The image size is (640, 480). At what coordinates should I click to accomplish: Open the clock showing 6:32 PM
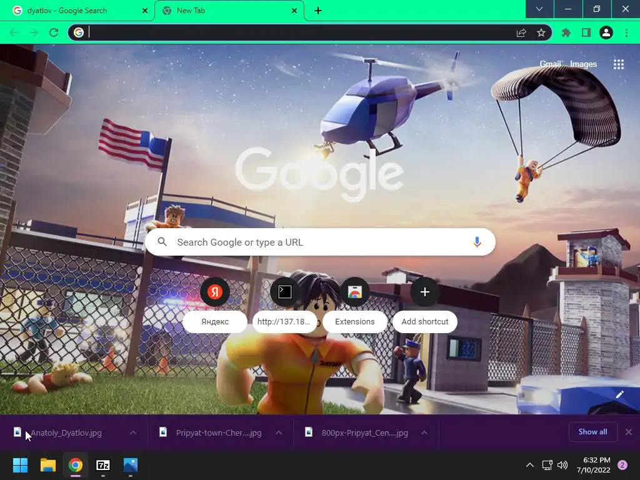tap(594, 465)
